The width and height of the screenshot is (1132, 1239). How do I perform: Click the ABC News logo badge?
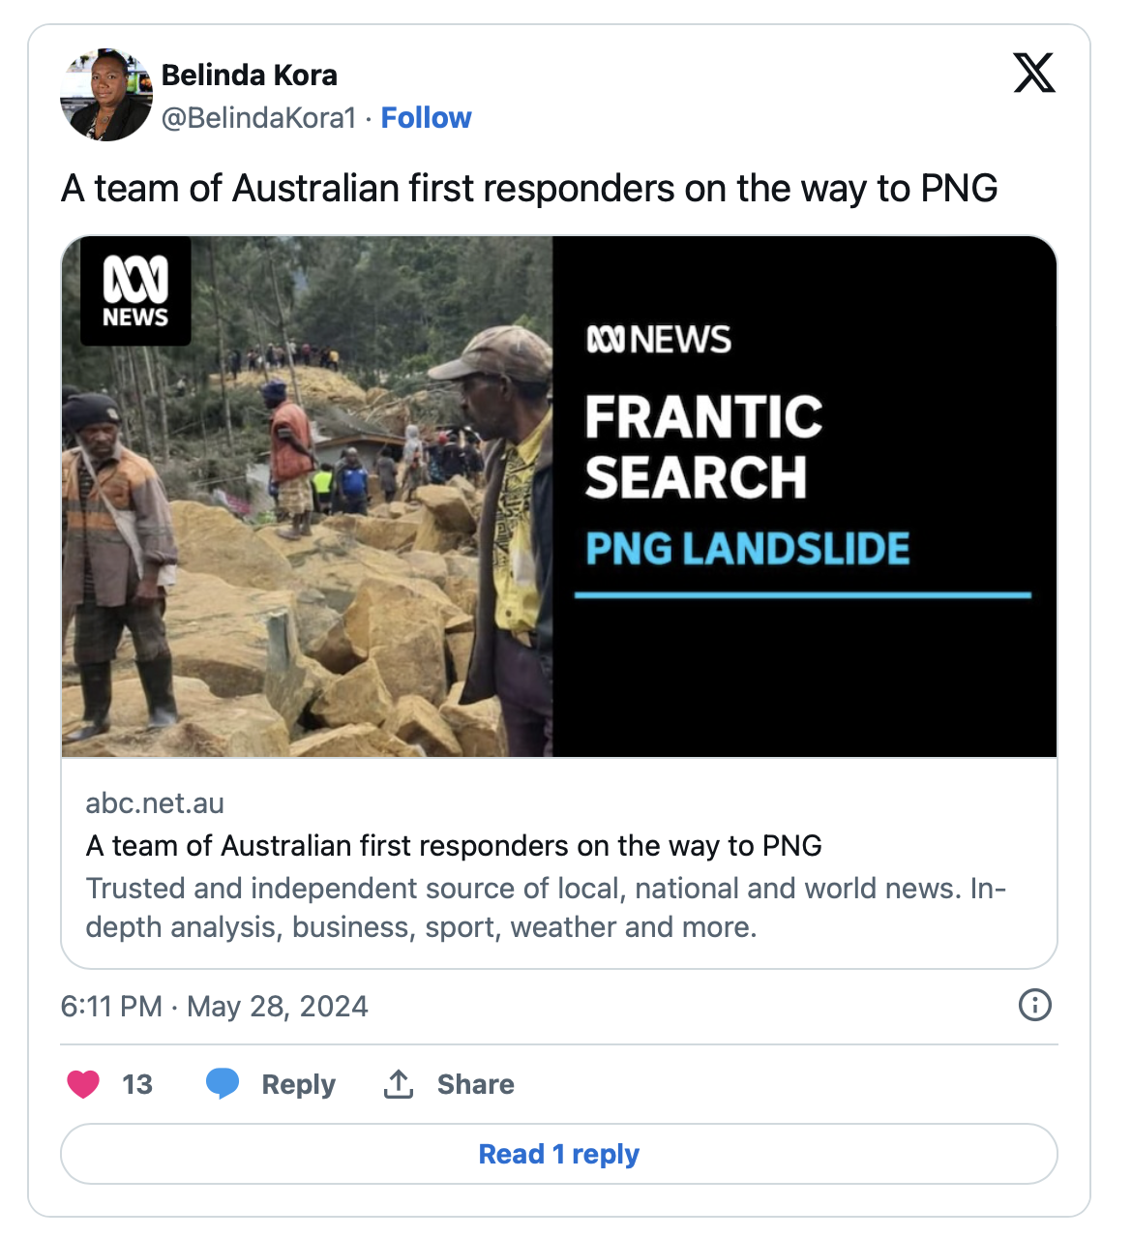(x=135, y=291)
